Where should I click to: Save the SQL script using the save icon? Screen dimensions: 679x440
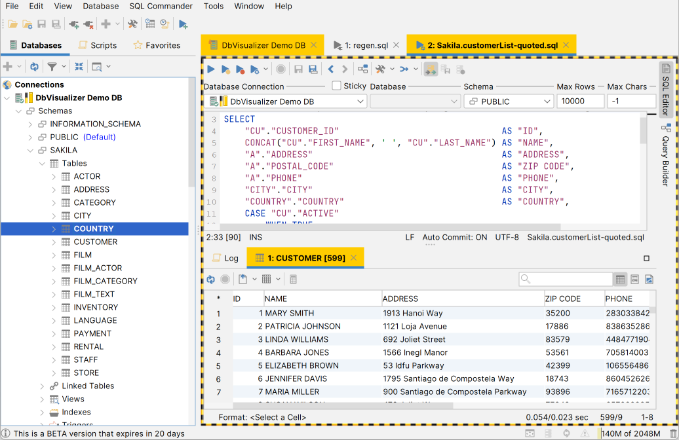point(300,69)
